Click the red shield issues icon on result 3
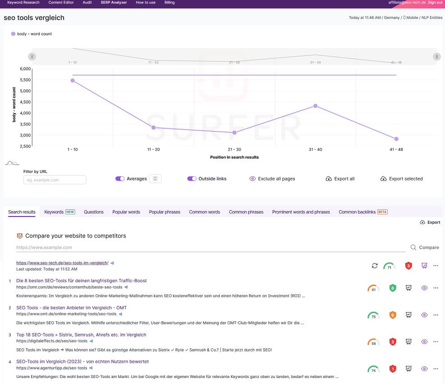The image size is (445, 383). click(392, 342)
